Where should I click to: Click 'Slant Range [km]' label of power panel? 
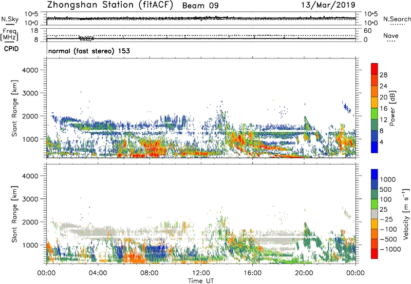click(x=14, y=108)
